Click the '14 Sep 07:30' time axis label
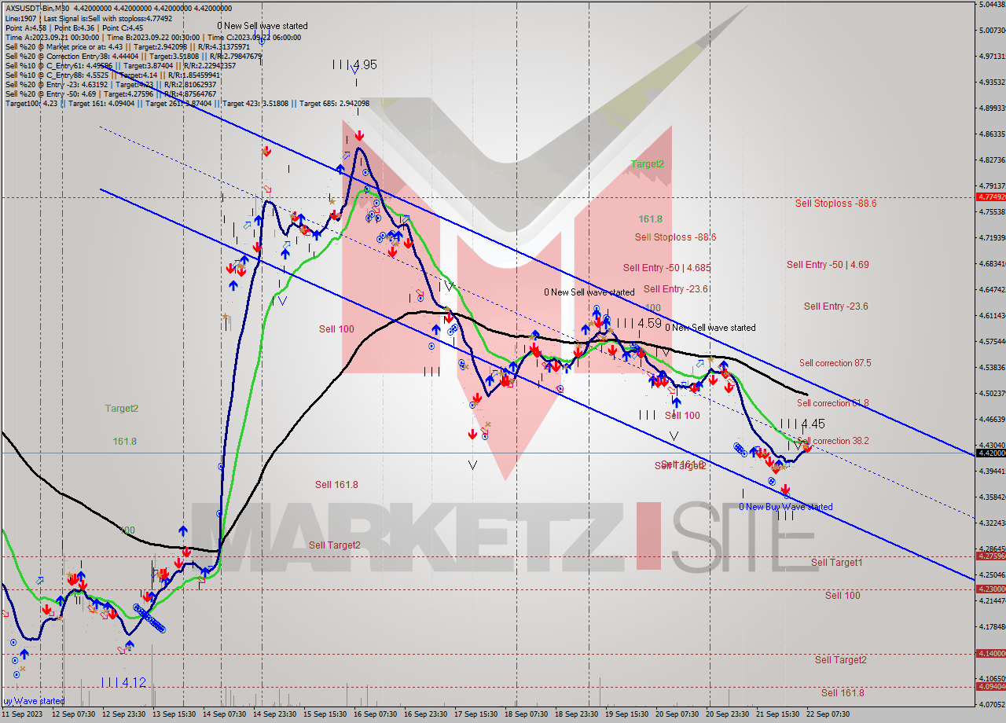 click(x=226, y=715)
